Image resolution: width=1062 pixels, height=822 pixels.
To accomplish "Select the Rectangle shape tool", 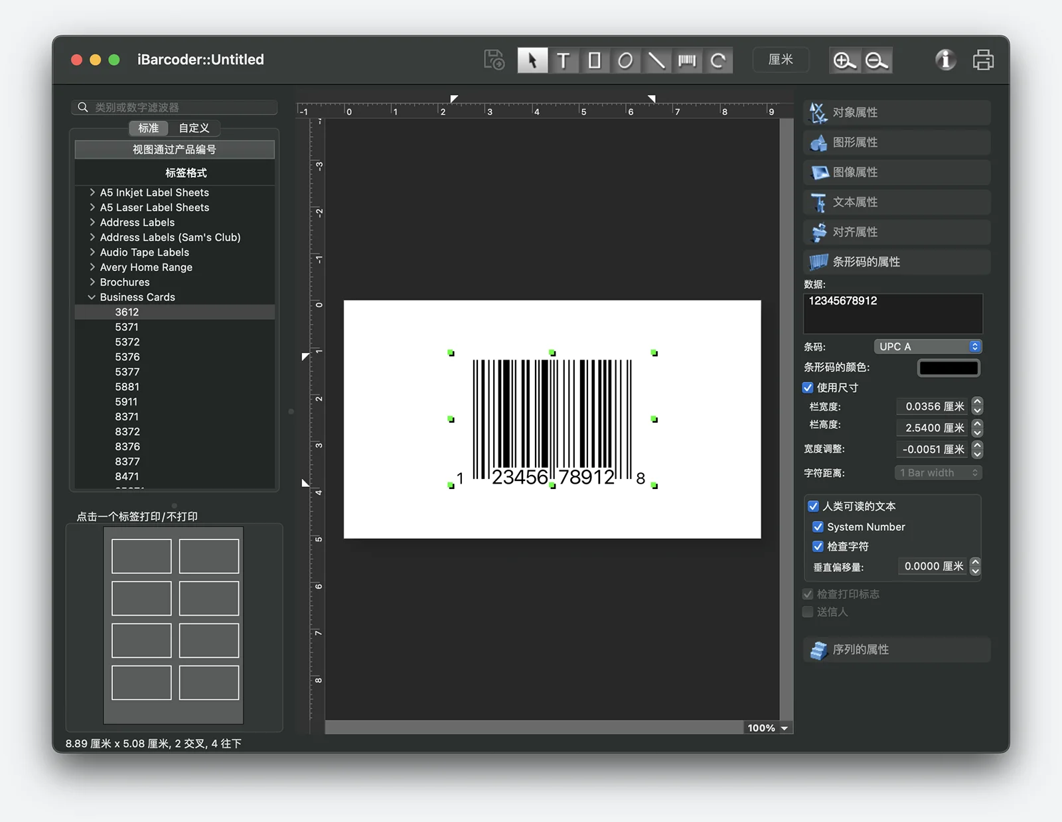I will point(594,60).
